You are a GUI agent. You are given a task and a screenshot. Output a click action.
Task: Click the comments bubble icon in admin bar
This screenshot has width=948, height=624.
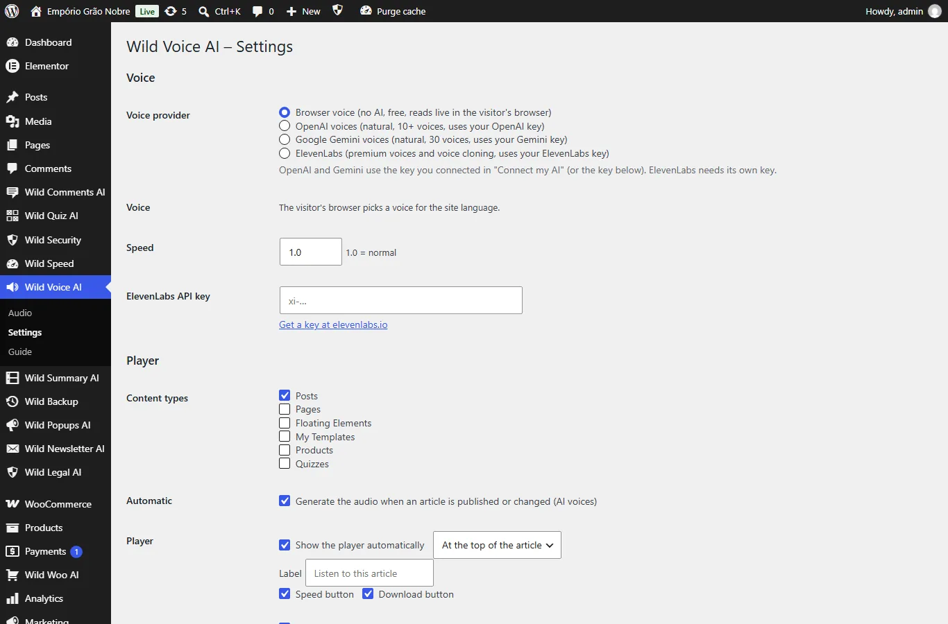pyautogui.click(x=257, y=12)
